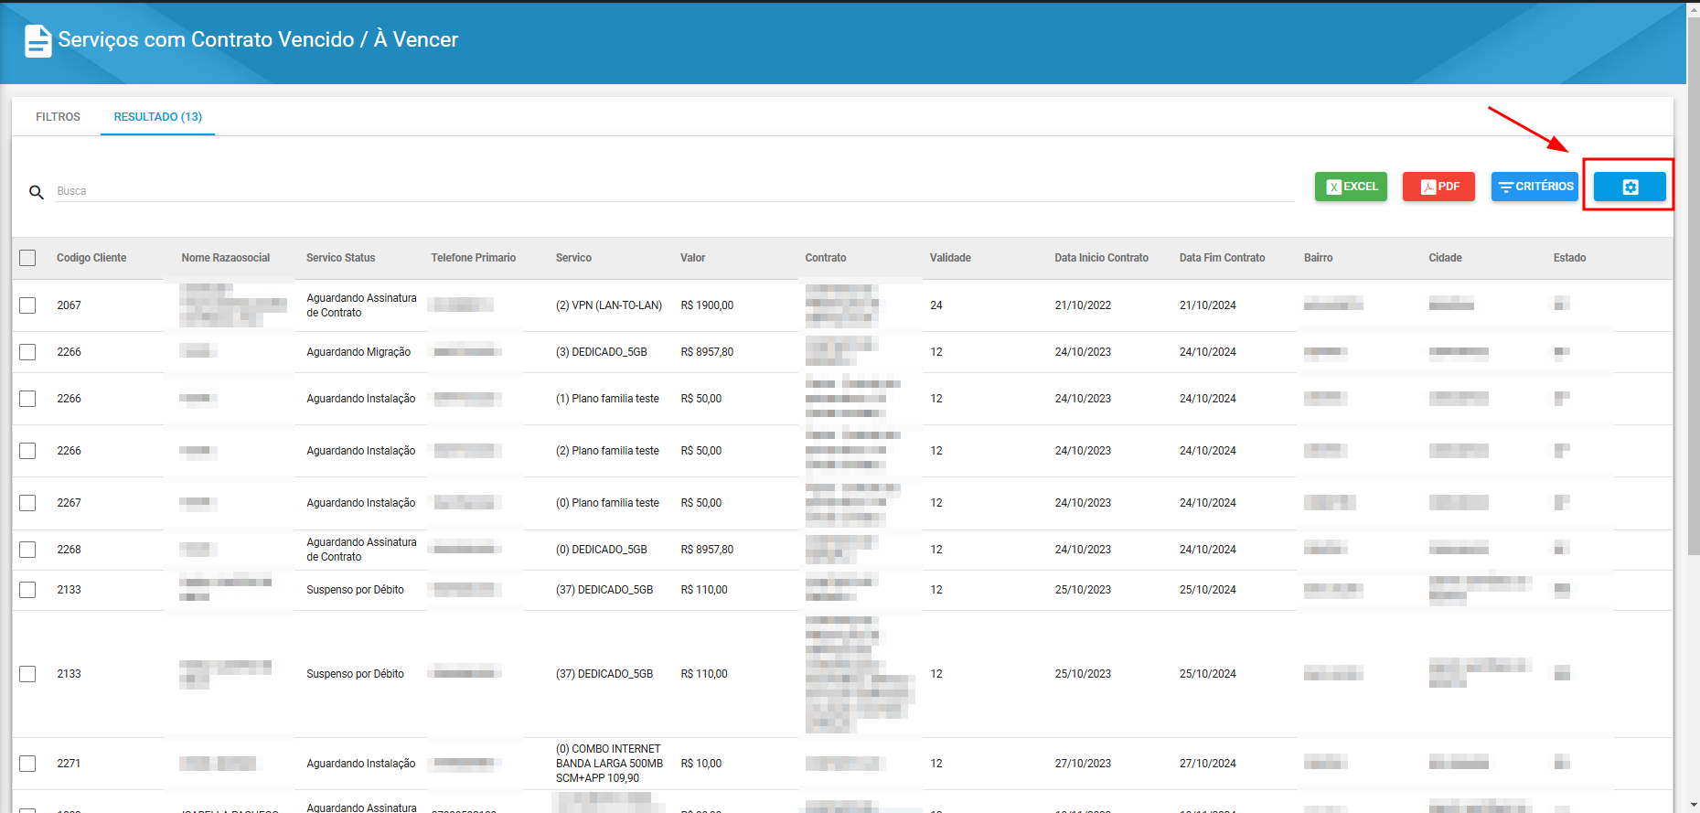Click Data Inicio Contrato header

point(1101,258)
